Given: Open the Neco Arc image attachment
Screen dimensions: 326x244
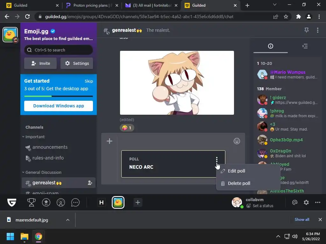Looking at the screenshot, I should 177,83.
